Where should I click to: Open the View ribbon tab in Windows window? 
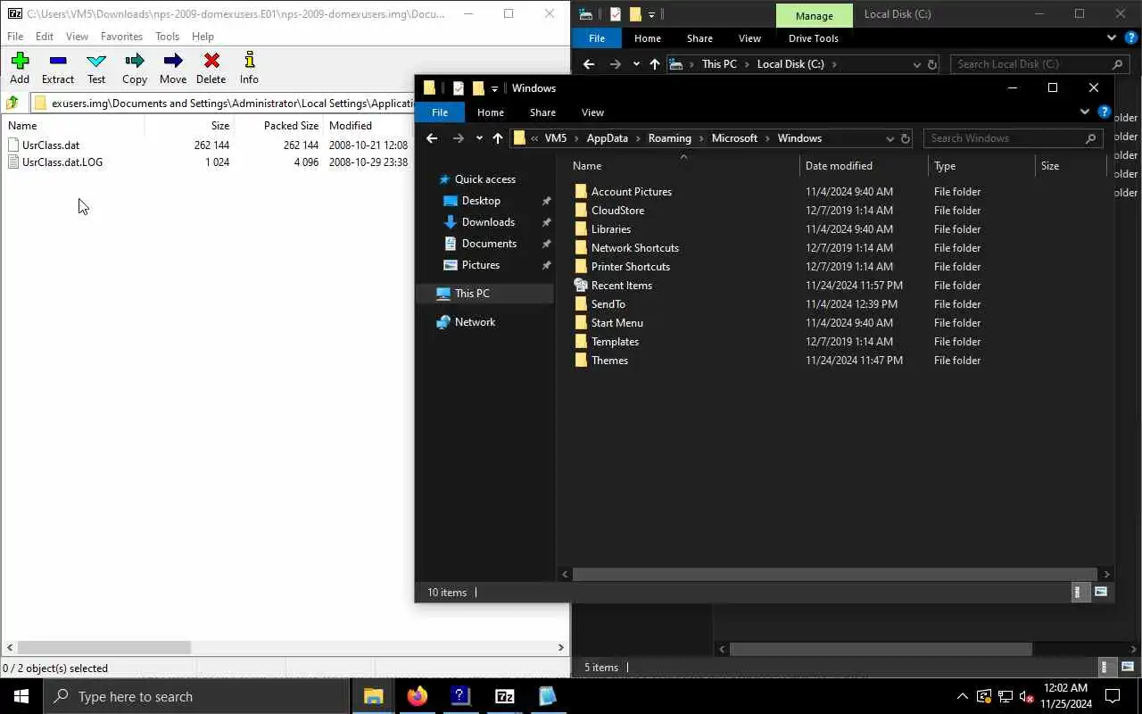592,112
